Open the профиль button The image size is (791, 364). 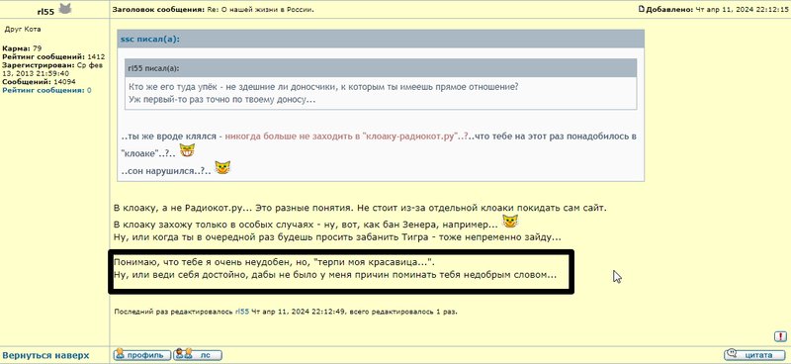(141, 355)
